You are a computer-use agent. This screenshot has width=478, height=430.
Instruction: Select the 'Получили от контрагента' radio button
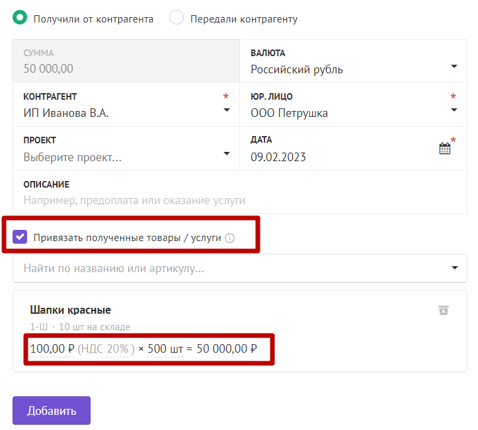click(x=20, y=17)
